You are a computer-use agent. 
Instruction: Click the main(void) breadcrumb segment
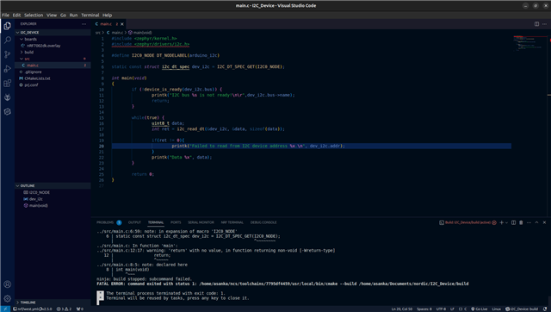(140, 33)
